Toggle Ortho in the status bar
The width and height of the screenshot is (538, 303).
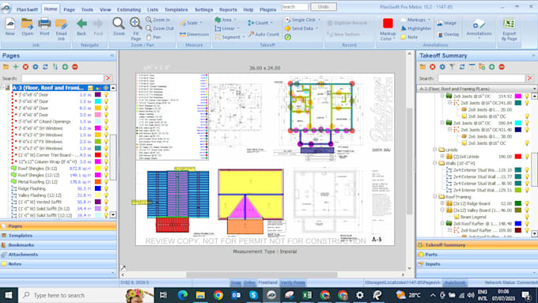[249, 282]
